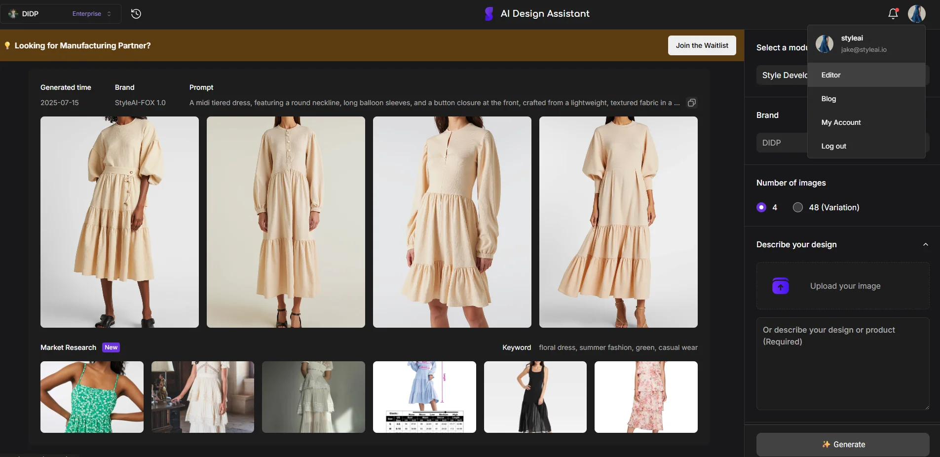Click the profile avatar in top bar
The height and width of the screenshot is (457, 940).
point(916,14)
